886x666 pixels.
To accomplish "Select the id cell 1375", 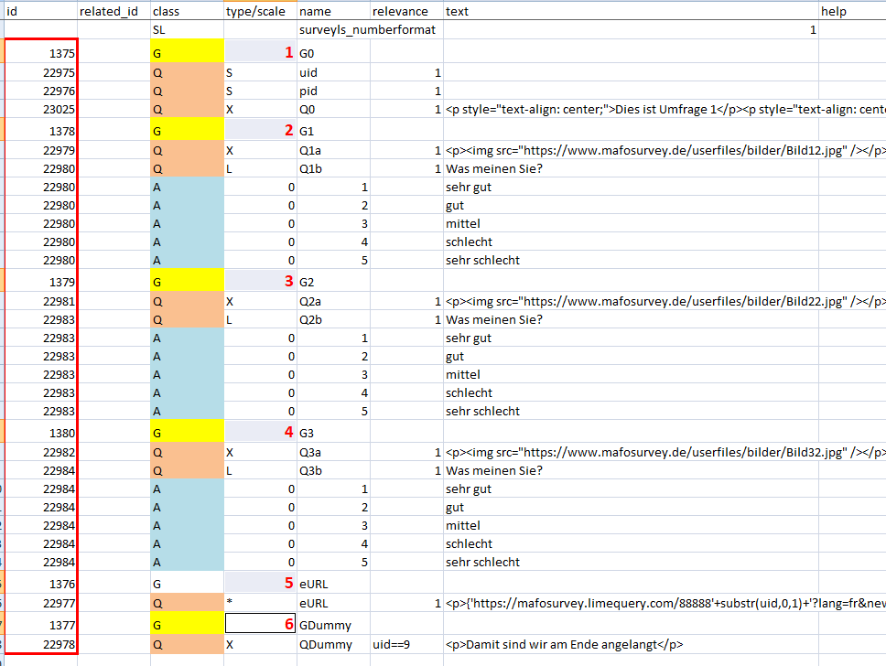I will (x=41, y=54).
